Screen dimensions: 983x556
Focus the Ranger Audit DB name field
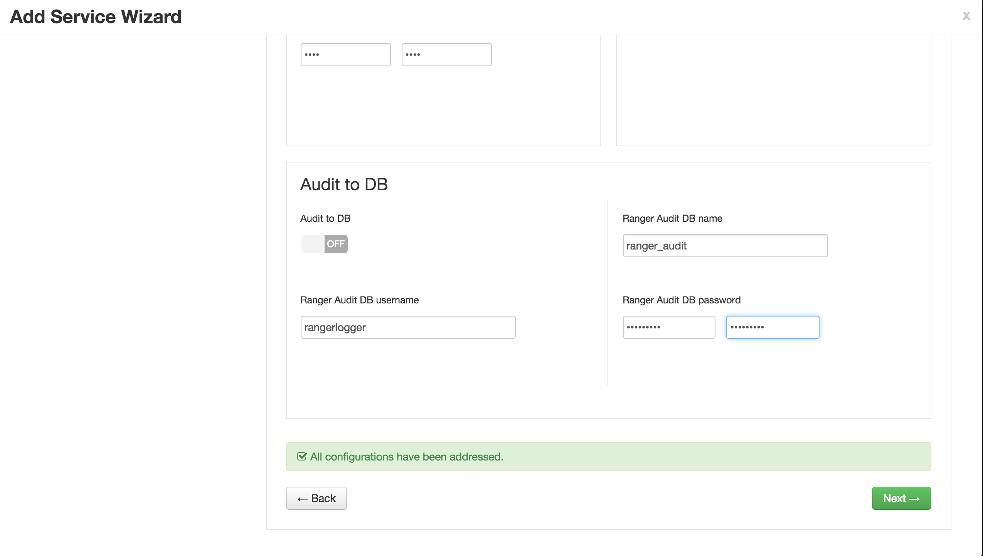tap(725, 246)
